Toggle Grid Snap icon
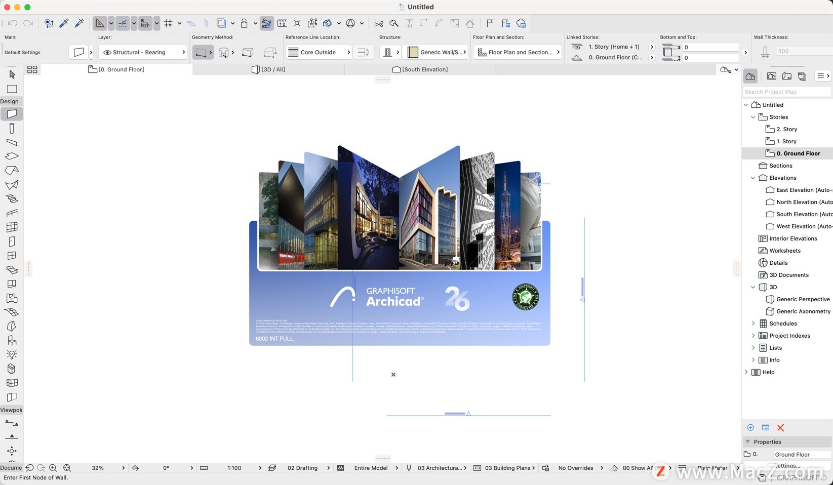Screen dimensions: 833x485 click(x=168, y=23)
